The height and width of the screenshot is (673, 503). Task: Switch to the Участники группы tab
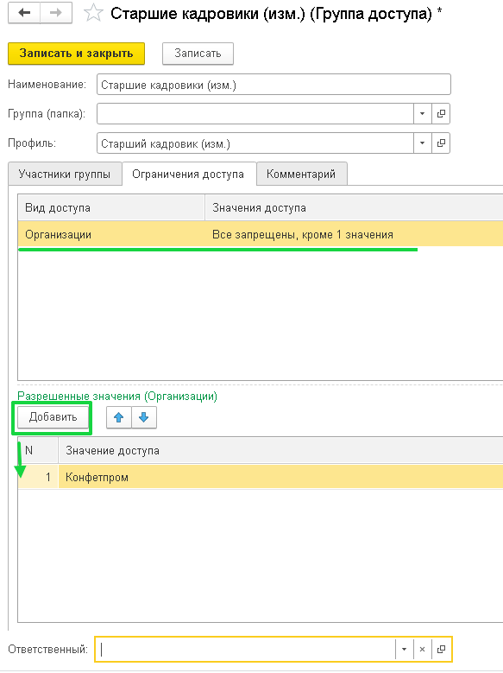click(x=65, y=174)
